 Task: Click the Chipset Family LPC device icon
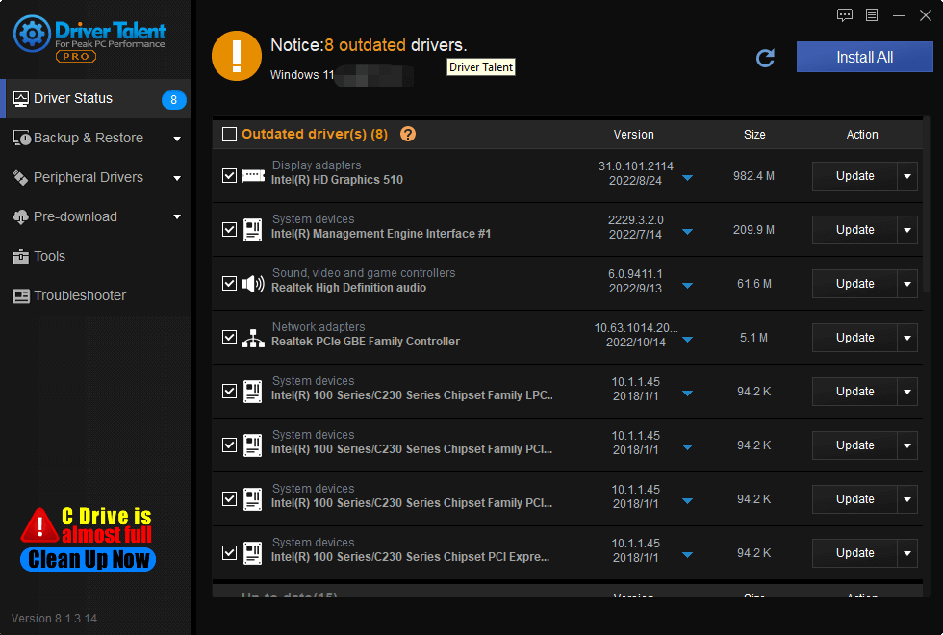coord(252,392)
